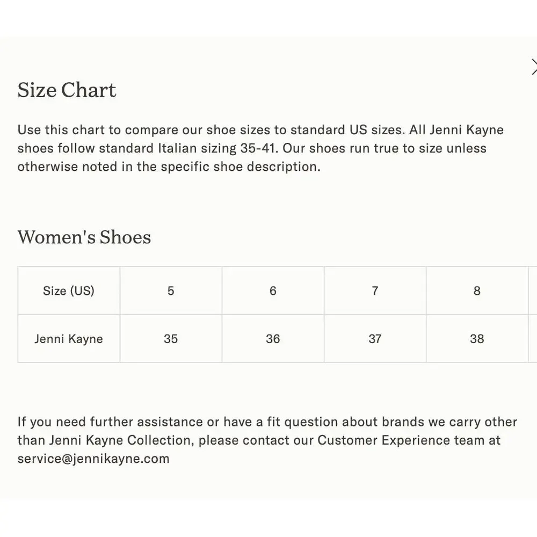
Task: Click the partially visible table column at right edge
Action: [x=533, y=314]
